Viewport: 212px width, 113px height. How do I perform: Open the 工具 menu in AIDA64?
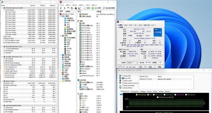(x=88, y=5)
